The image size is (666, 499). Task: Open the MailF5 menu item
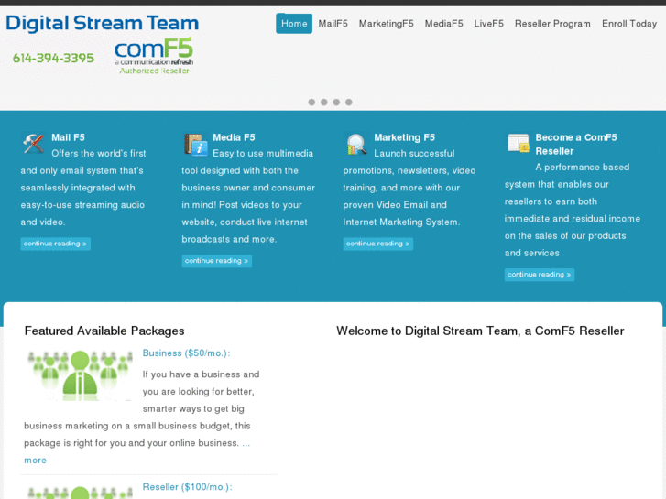[333, 24]
